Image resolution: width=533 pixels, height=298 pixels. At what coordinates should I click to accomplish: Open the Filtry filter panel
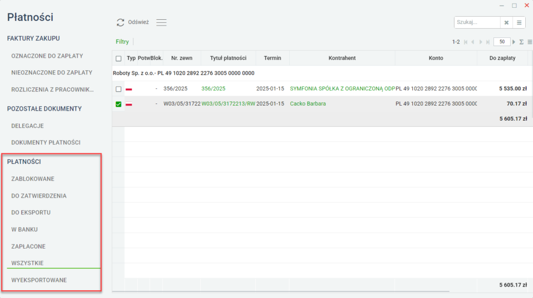[122, 42]
